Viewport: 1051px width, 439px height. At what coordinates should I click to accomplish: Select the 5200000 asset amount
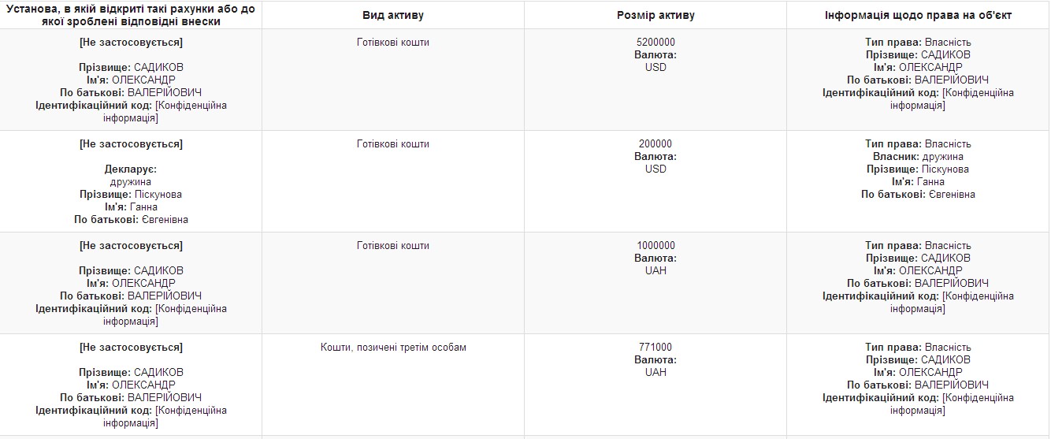(655, 42)
